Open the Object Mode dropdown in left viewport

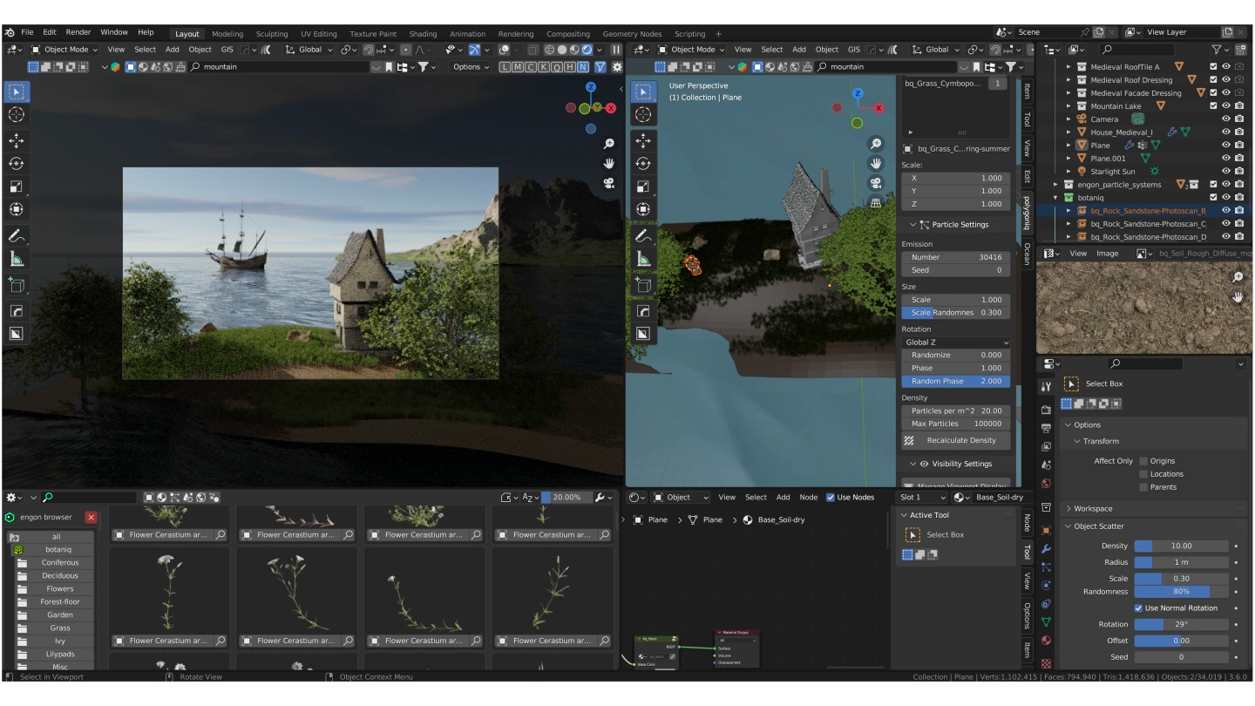(64, 50)
